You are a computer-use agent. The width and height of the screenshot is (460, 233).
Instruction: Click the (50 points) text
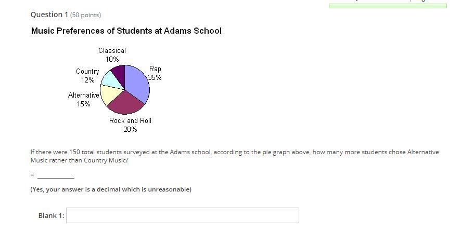coord(85,15)
